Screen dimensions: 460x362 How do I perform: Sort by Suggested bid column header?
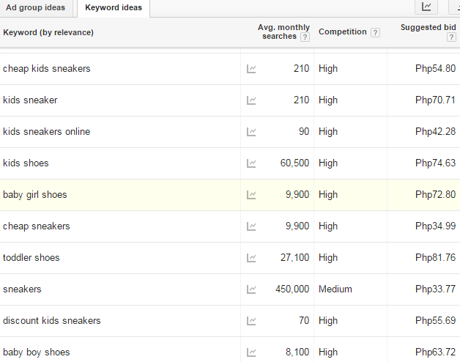[429, 27]
